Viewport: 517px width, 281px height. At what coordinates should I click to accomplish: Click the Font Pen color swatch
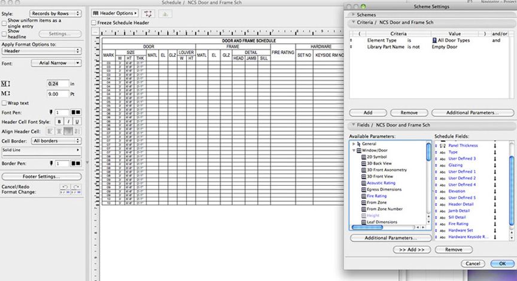pyautogui.click(x=76, y=113)
